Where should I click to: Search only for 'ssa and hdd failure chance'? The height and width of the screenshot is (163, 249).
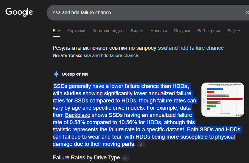tap(111, 55)
